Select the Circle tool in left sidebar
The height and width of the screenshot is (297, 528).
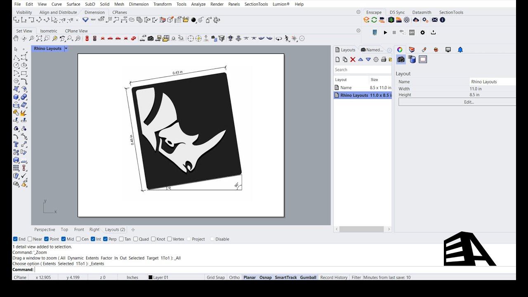(x=16, y=65)
